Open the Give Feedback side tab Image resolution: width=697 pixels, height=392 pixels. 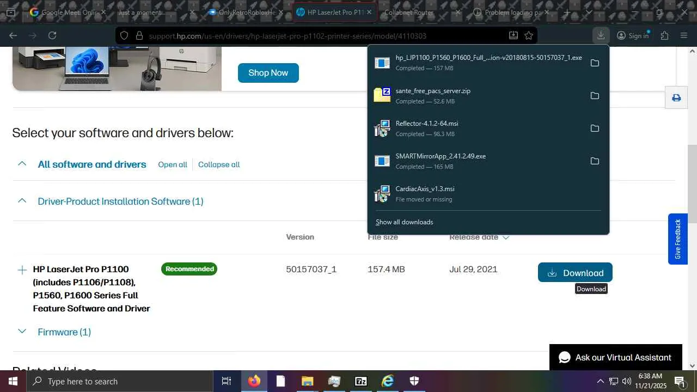coord(678,239)
